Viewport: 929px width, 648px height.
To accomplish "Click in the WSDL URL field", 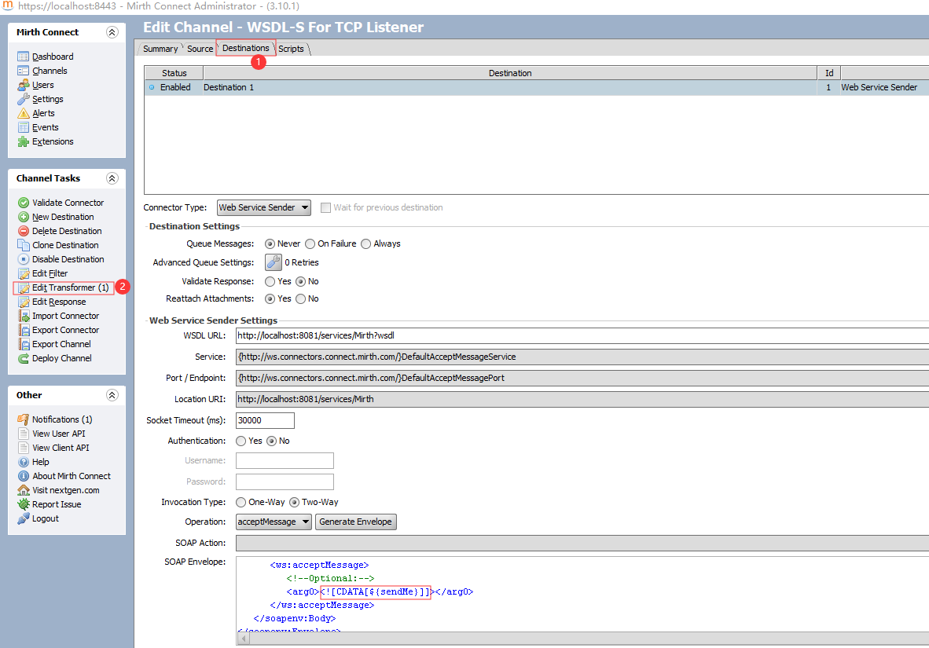I will 582,336.
